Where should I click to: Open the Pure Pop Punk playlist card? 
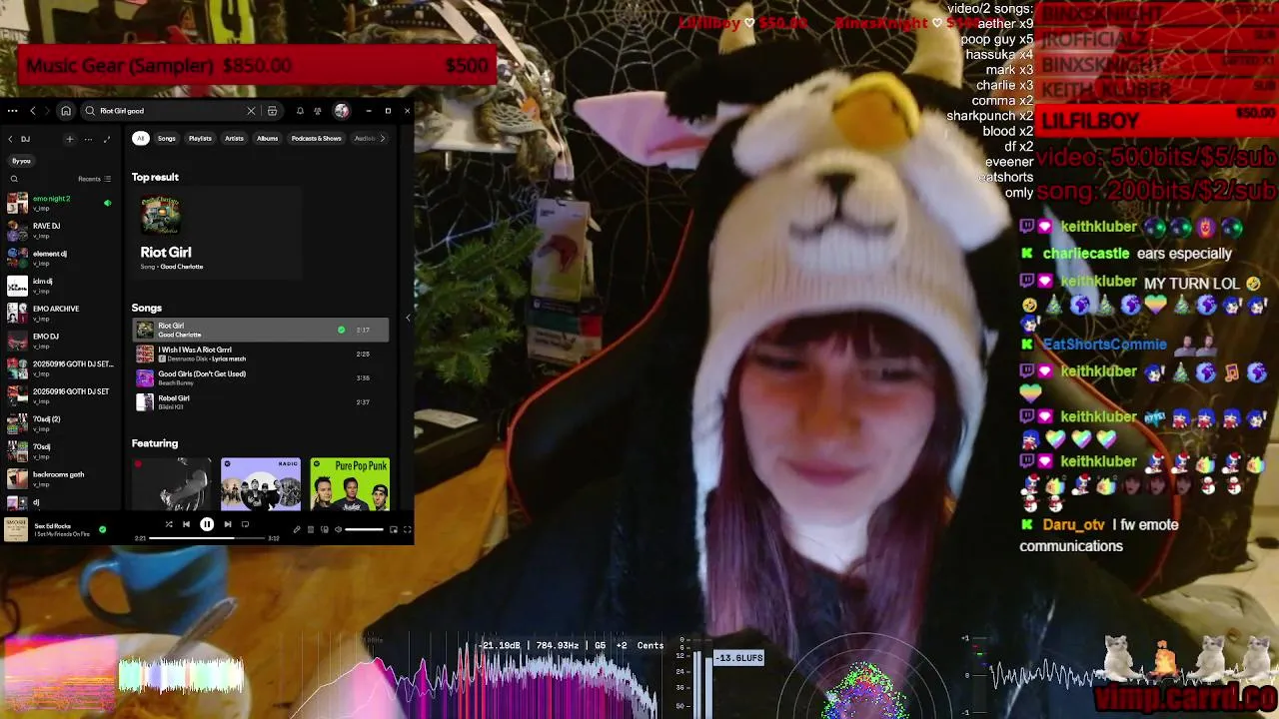coord(350,484)
